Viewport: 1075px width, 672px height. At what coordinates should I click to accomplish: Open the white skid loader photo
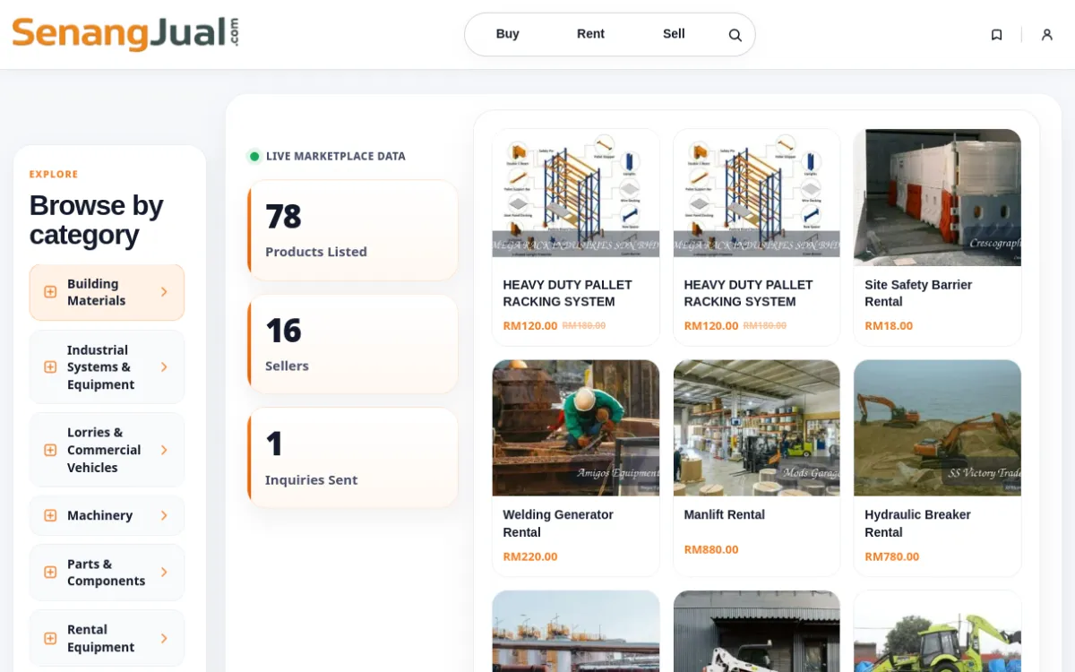(x=757, y=631)
